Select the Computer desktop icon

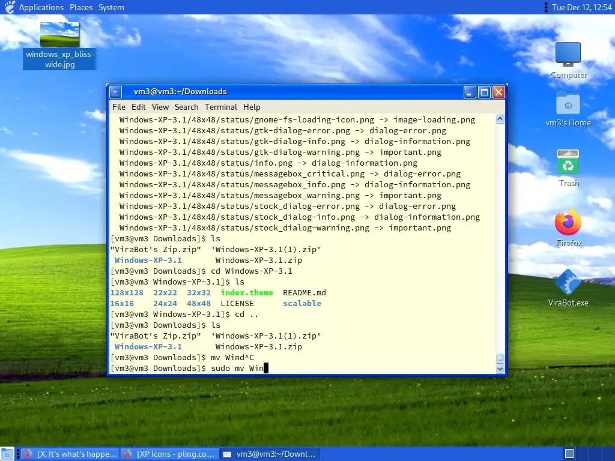pos(568,61)
